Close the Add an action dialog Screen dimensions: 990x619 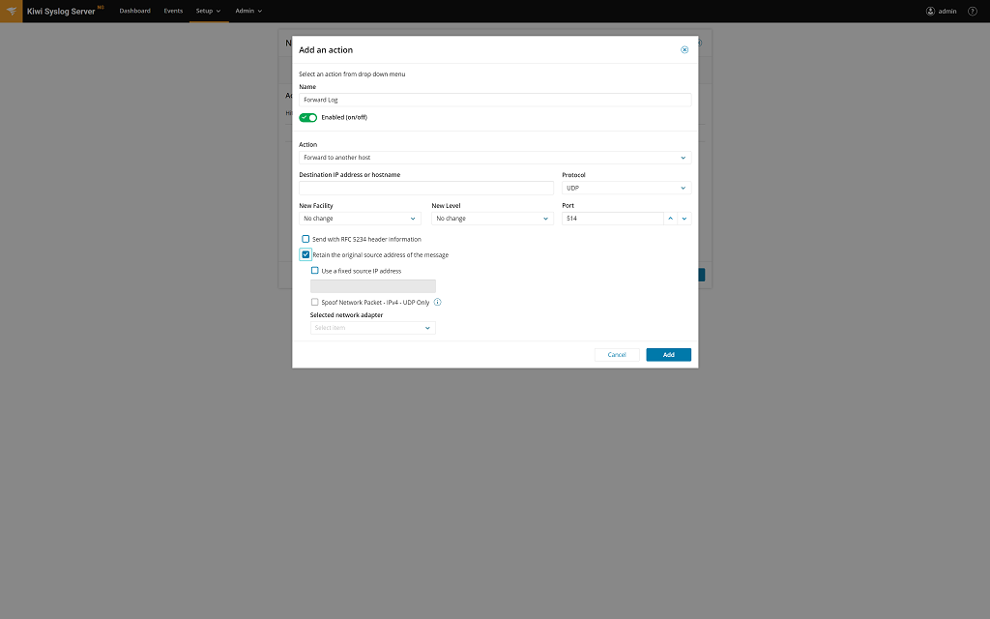click(x=684, y=50)
